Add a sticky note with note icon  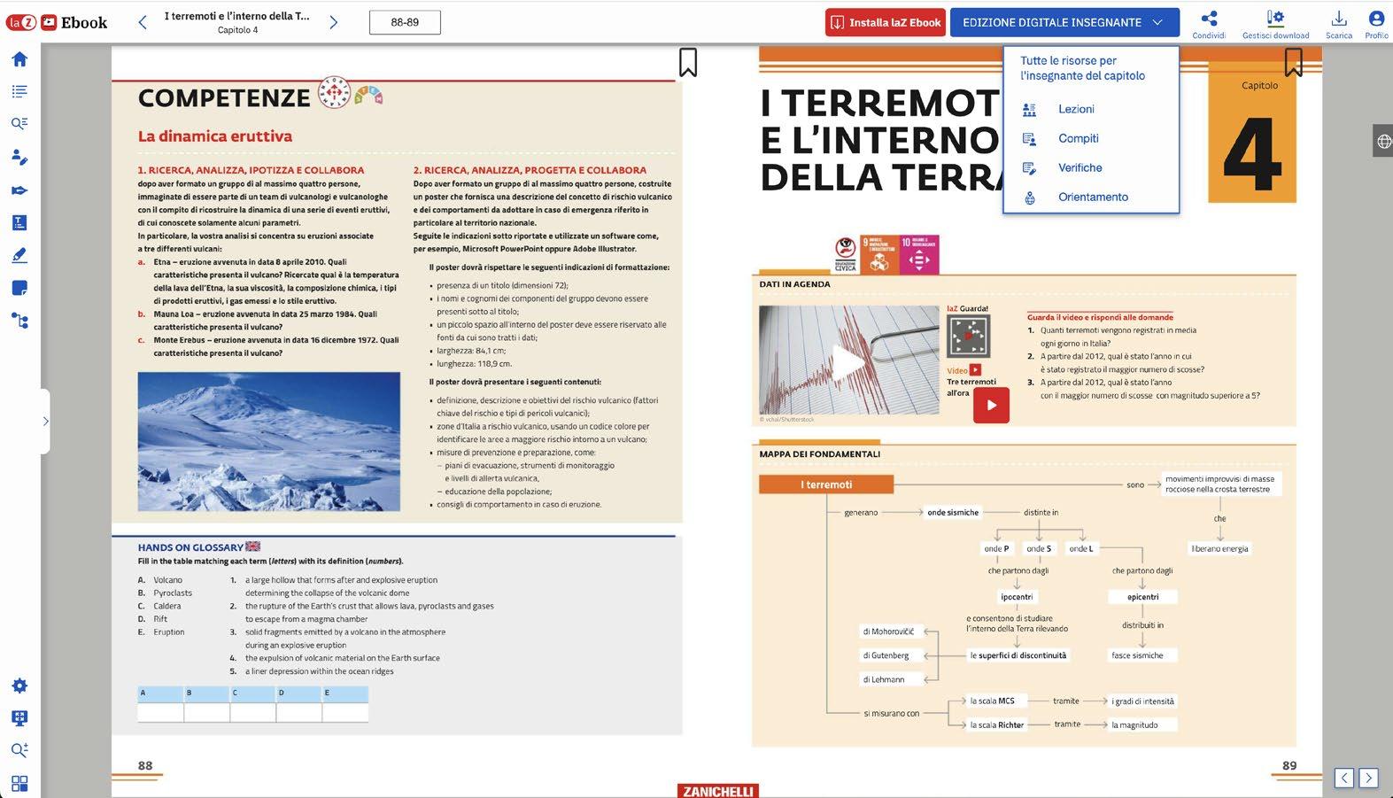click(x=19, y=288)
